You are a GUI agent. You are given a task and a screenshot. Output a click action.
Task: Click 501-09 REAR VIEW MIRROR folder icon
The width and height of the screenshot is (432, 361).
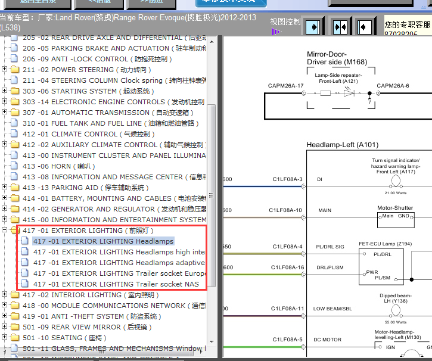pos(15,327)
